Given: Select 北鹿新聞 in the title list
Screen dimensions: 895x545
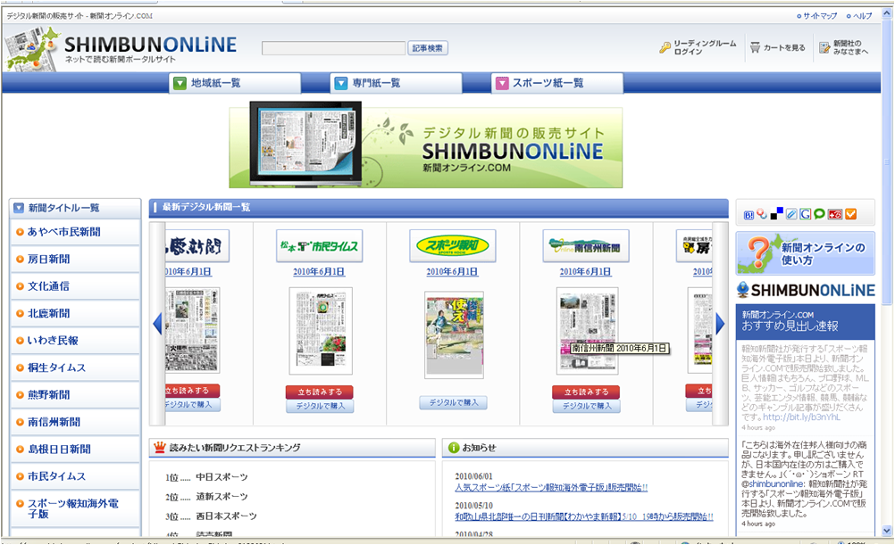Looking at the screenshot, I should 75,314.
